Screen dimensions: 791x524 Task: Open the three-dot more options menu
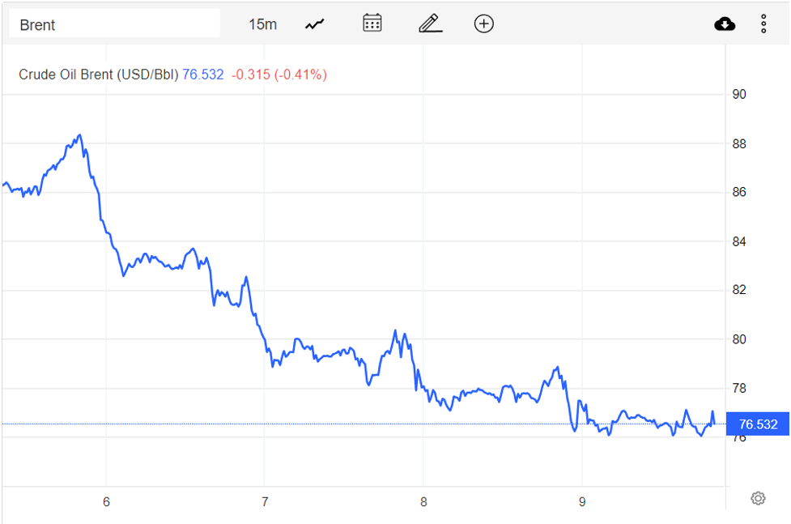(x=763, y=24)
